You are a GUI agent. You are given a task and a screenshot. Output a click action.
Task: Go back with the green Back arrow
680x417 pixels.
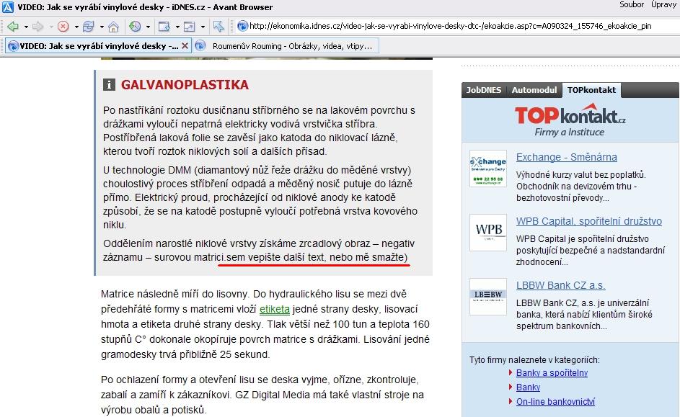click(x=13, y=27)
